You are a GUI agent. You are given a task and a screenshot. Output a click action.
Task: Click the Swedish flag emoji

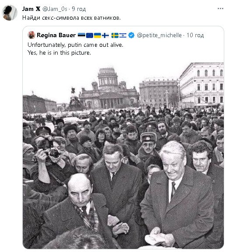(115, 35)
